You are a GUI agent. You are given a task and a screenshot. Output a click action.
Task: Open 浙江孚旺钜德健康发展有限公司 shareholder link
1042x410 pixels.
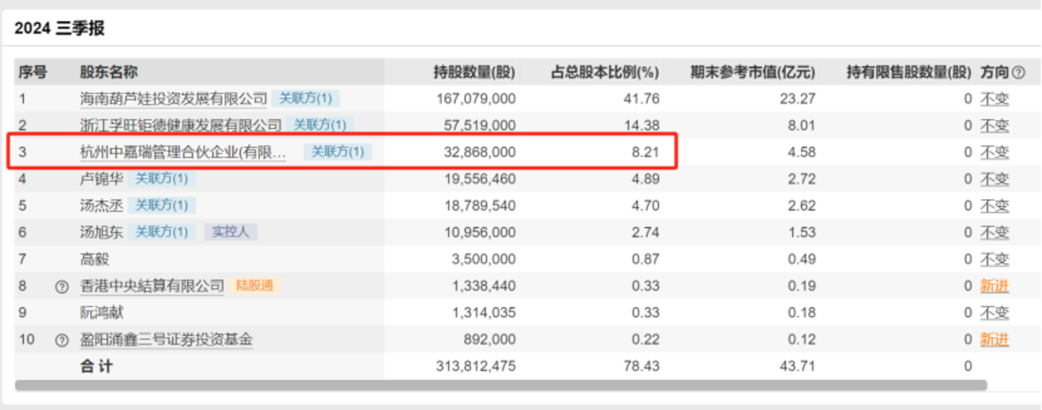tap(180, 125)
